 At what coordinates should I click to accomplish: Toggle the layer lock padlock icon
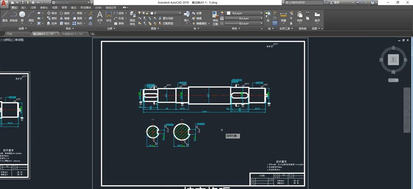147,13
